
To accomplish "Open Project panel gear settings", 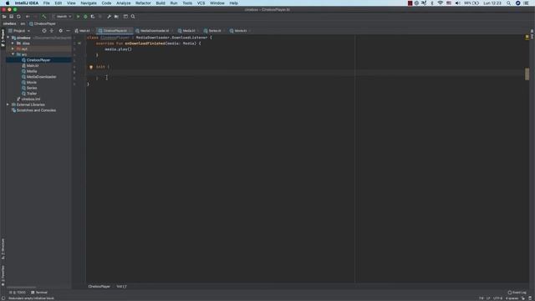I will coord(60,31).
